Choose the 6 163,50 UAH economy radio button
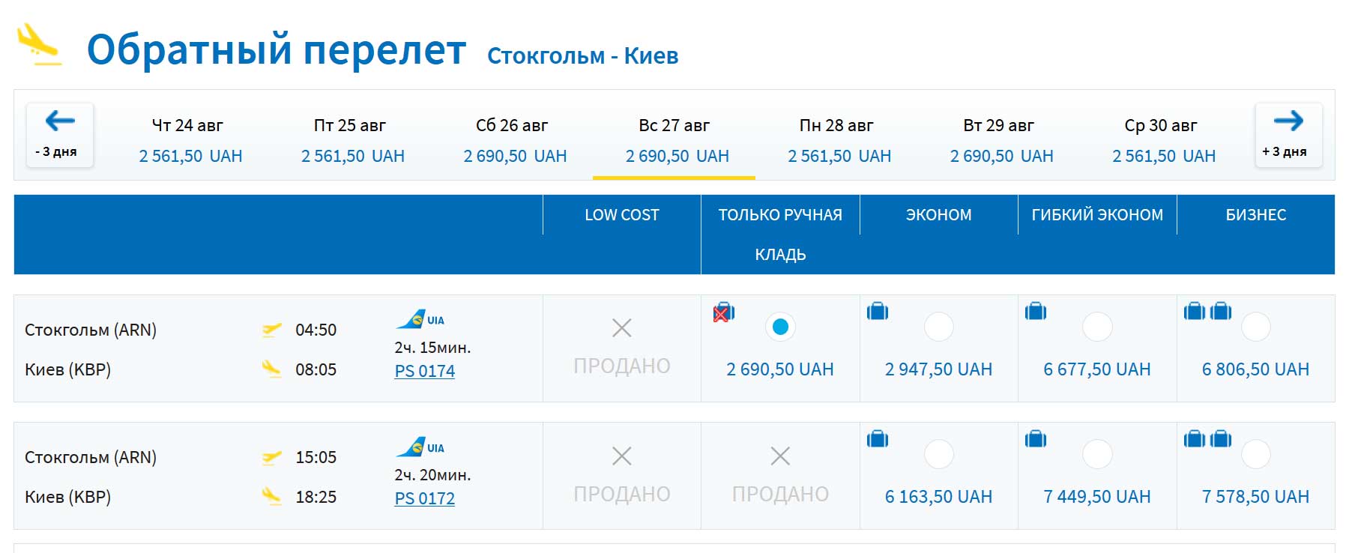 [938, 454]
